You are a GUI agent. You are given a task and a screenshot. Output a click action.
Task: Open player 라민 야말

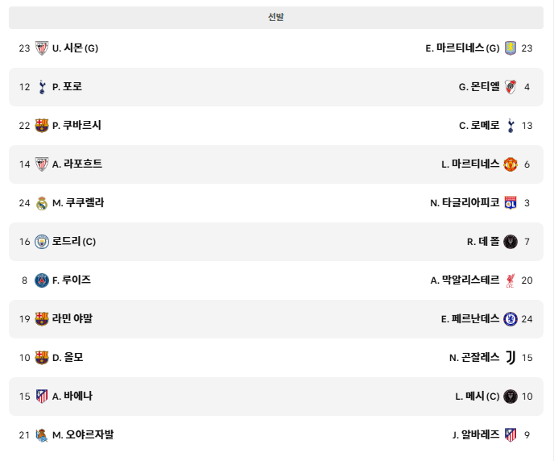pyautogui.click(x=72, y=319)
